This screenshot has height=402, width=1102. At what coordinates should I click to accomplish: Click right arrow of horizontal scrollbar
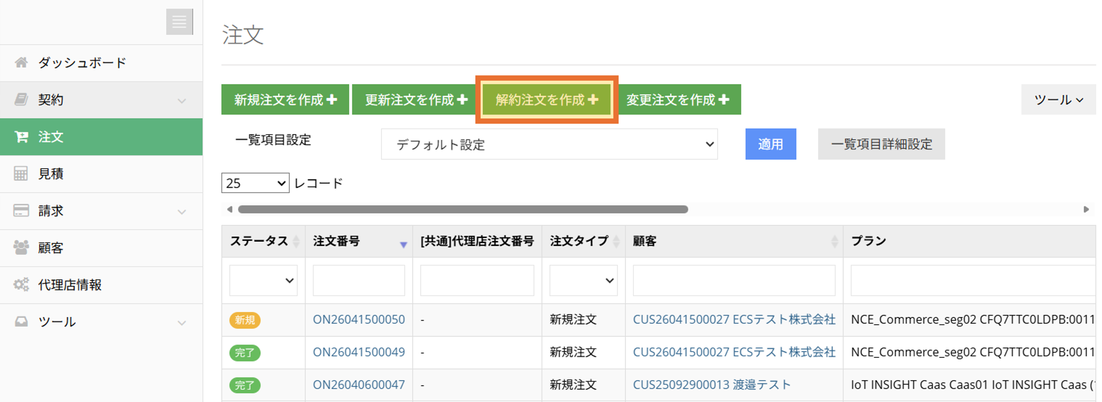(1086, 209)
